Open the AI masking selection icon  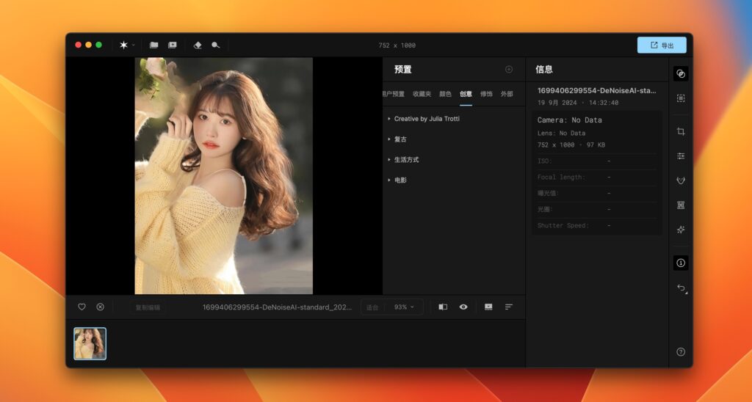[x=681, y=98]
